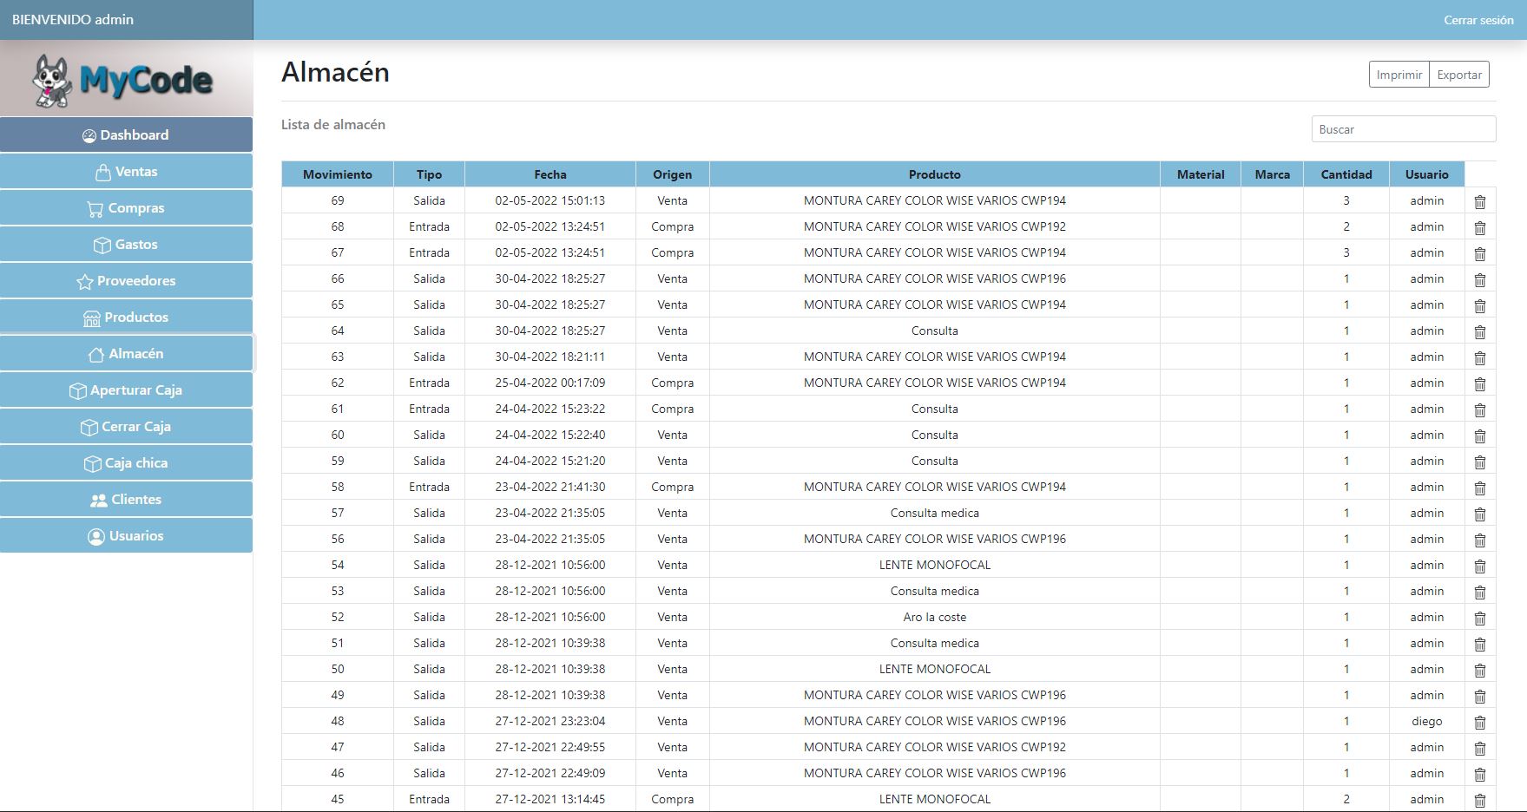Click 'diego' in the Usuario column

coord(1427,721)
